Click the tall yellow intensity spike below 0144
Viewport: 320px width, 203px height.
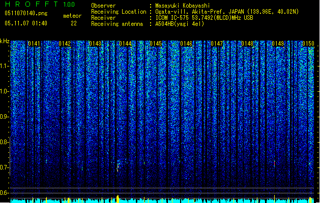(x=118, y=199)
